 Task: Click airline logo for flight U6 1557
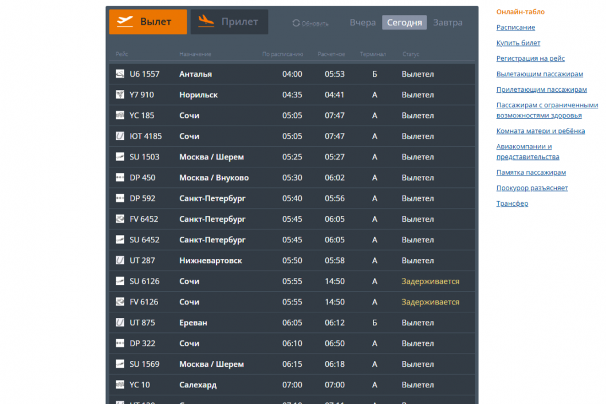tap(120, 74)
